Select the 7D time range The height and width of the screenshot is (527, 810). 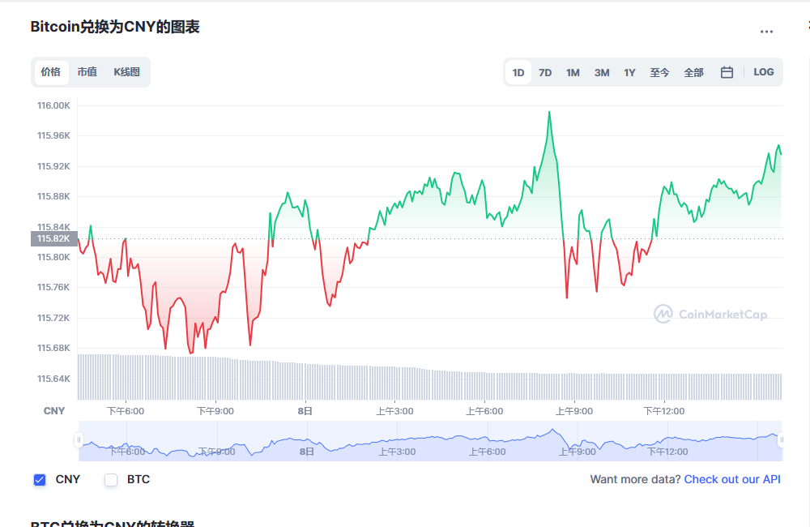pos(545,72)
